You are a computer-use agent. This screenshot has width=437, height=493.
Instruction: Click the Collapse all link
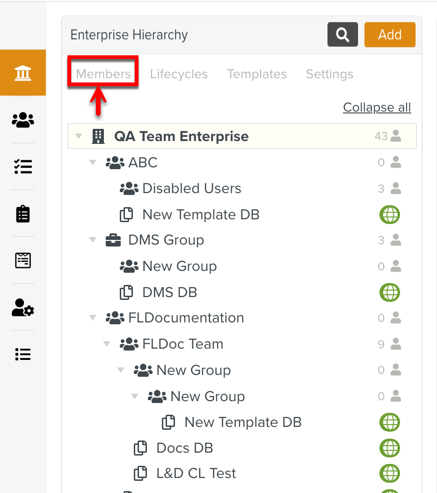coord(377,107)
